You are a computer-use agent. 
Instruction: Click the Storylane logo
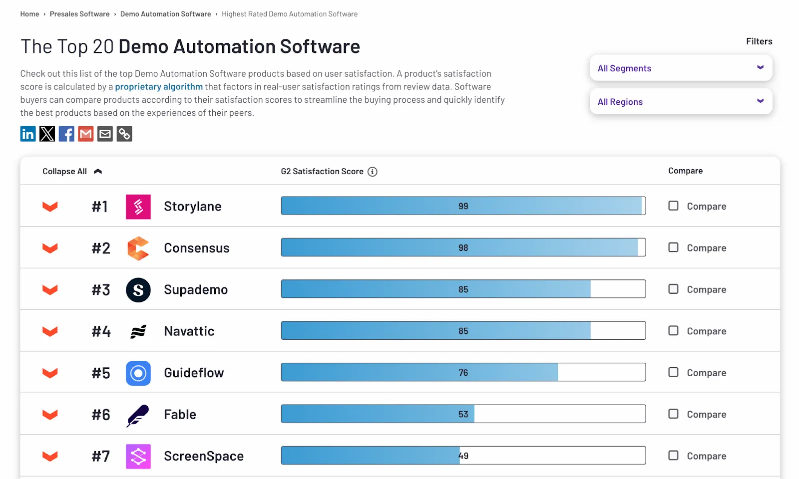click(138, 207)
